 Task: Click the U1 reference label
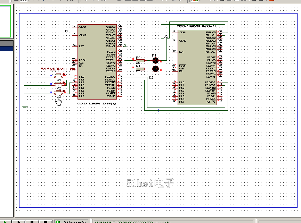pyautogui.click(x=66, y=31)
